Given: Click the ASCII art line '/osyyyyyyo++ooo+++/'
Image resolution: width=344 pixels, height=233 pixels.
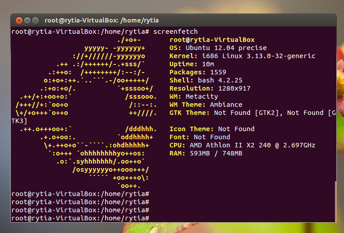Looking at the screenshot, I should [110, 169].
